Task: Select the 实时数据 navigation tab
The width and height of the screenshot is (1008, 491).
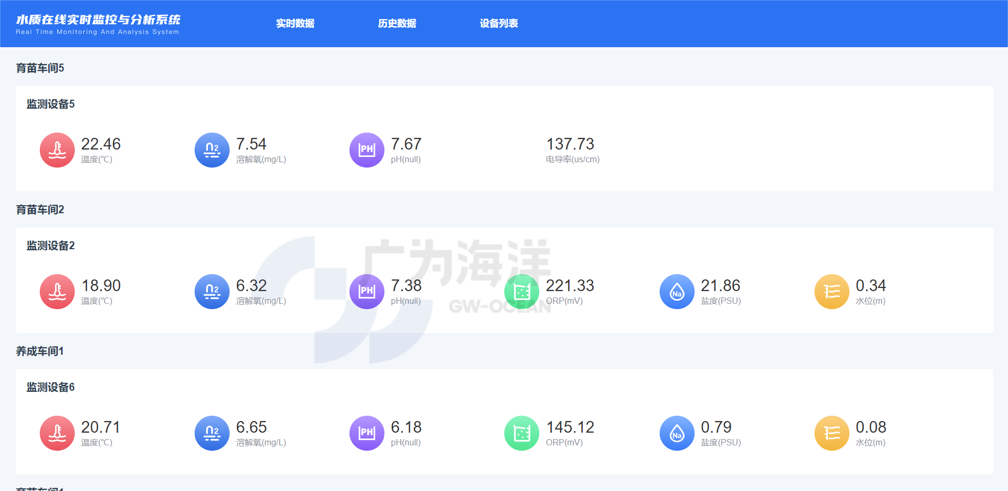Action: click(x=295, y=23)
